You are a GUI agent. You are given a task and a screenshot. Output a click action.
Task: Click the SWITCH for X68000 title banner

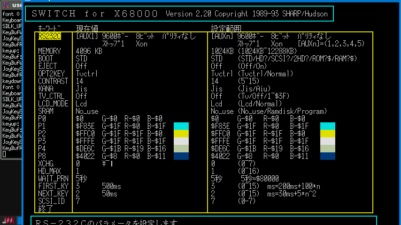coord(180,14)
